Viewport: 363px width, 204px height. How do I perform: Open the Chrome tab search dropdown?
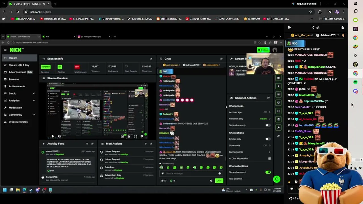click(x=4, y=4)
